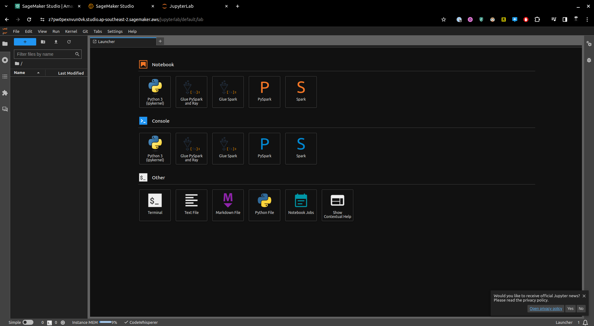Viewport: 594px width, 326px height.
Task: Open a Python 3 ipykernel notebook
Action: [x=155, y=92]
